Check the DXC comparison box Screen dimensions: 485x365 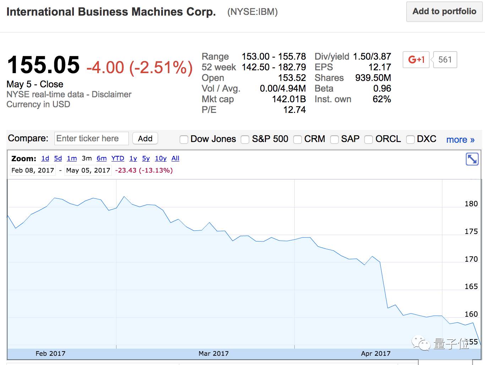coord(410,140)
